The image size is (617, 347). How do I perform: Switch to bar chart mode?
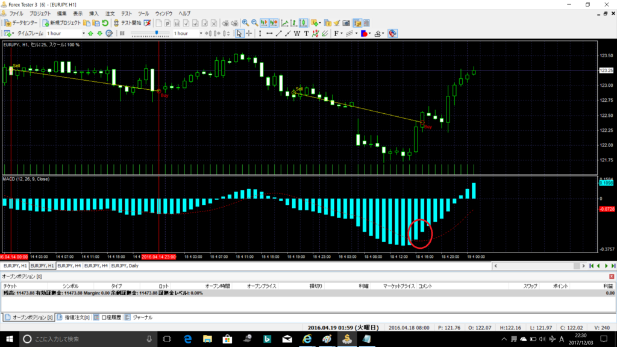(294, 23)
